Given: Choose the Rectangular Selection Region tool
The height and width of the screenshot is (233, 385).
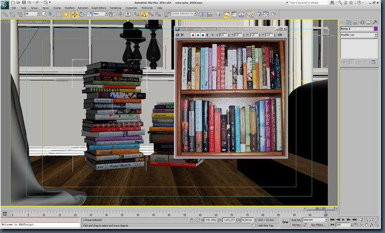Looking at the screenshot, I should click(x=58, y=14).
